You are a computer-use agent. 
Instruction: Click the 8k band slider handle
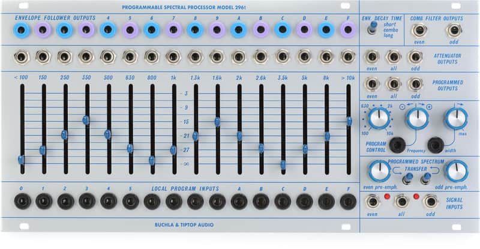327,136
